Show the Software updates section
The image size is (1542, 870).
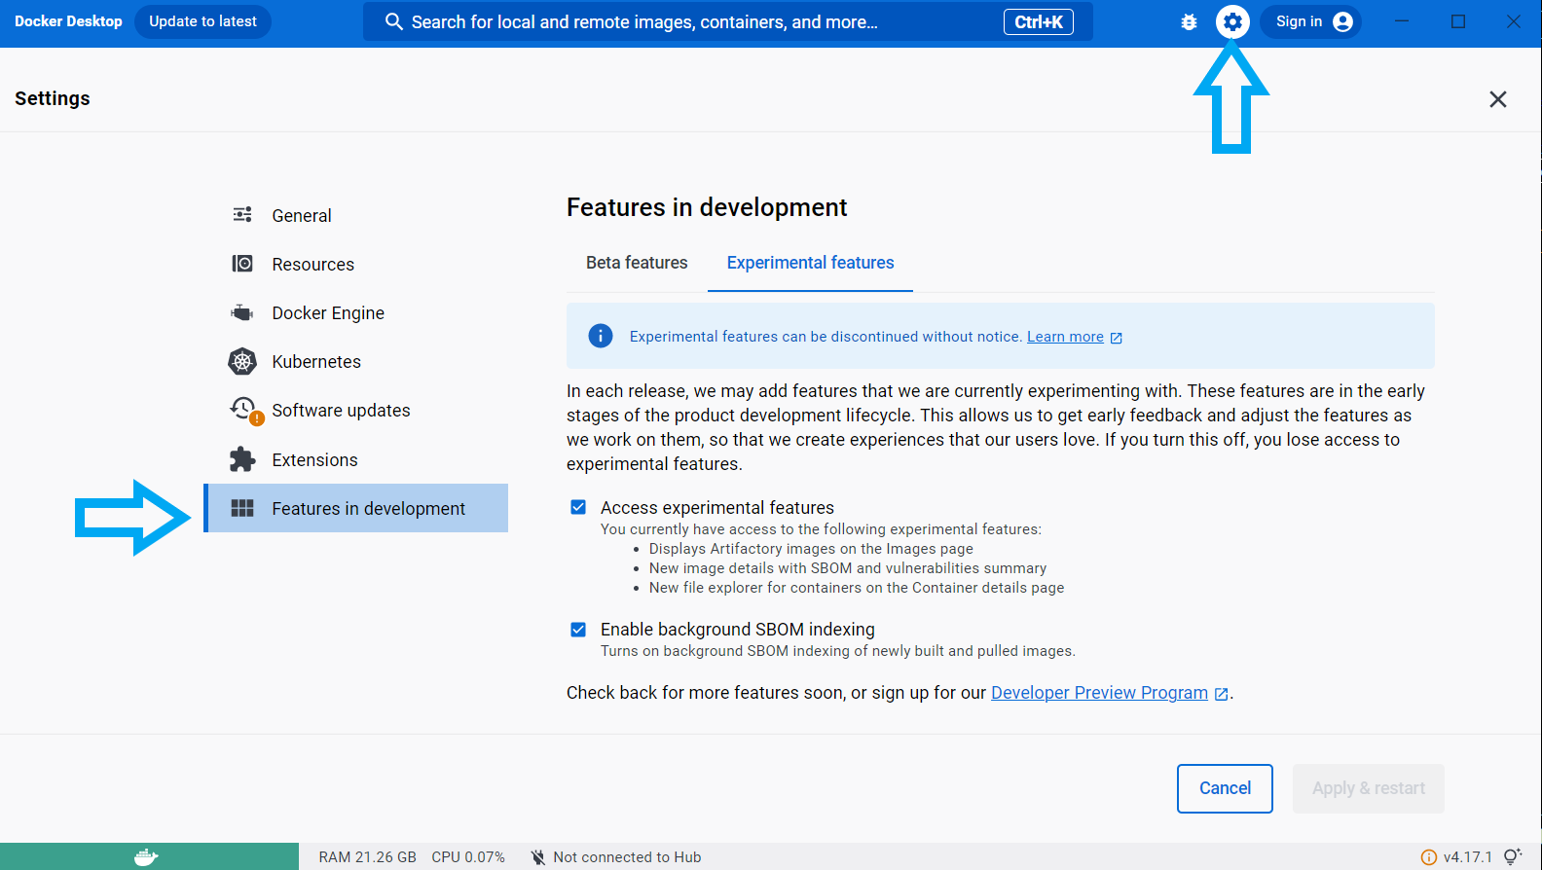pyautogui.click(x=356, y=411)
